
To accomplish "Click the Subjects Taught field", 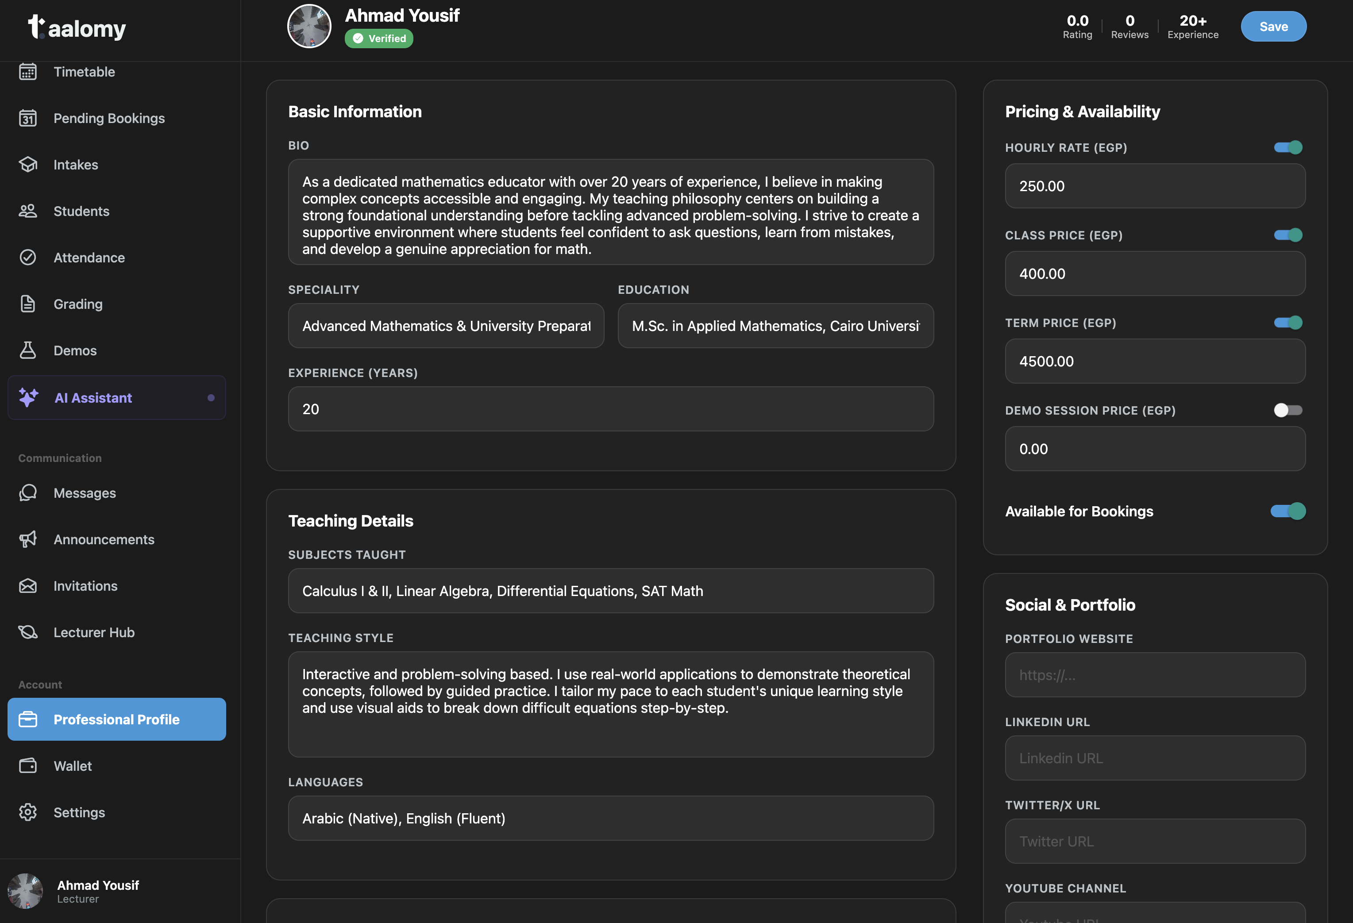I will pyautogui.click(x=611, y=591).
